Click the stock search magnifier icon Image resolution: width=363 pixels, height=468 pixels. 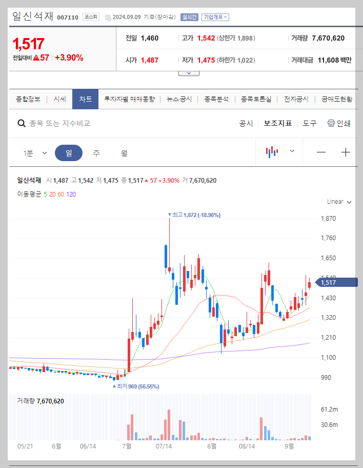click(x=21, y=123)
